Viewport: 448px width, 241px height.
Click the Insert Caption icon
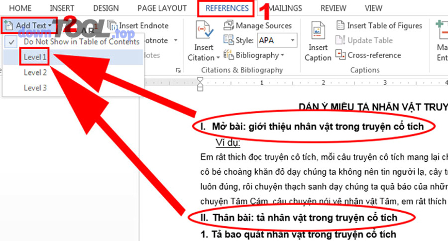click(318, 30)
